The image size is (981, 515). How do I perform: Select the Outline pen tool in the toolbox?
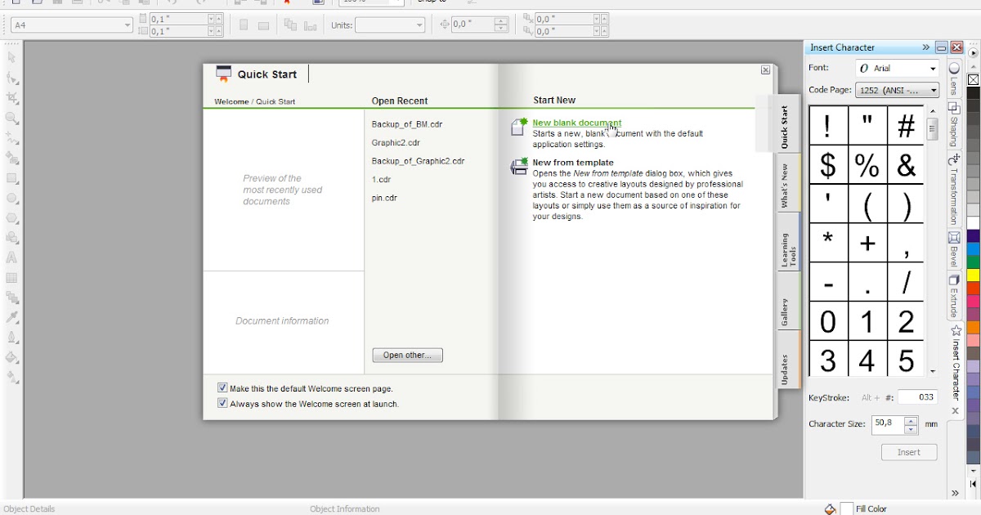pos(12,338)
